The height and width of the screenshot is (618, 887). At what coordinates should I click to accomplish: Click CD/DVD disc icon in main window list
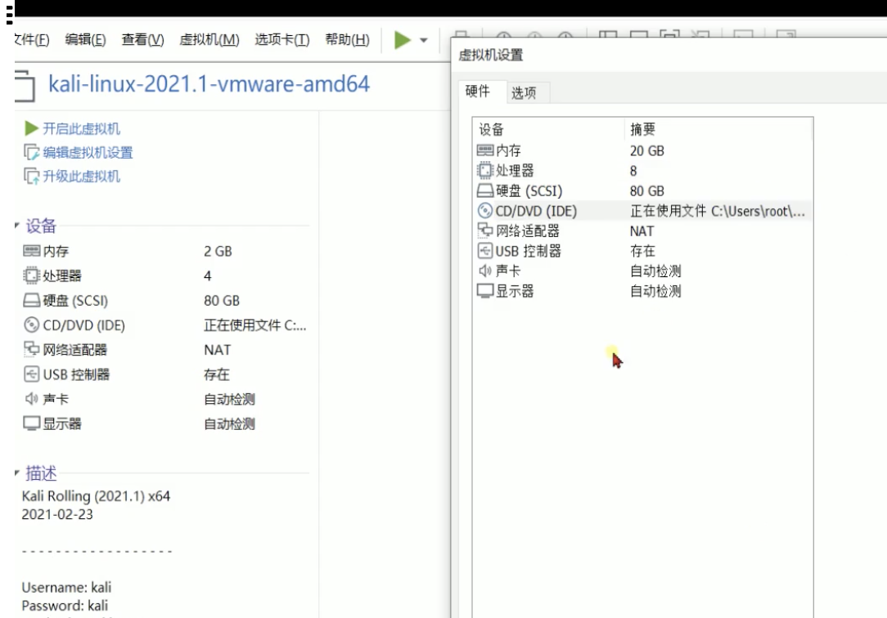click(32, 325)
